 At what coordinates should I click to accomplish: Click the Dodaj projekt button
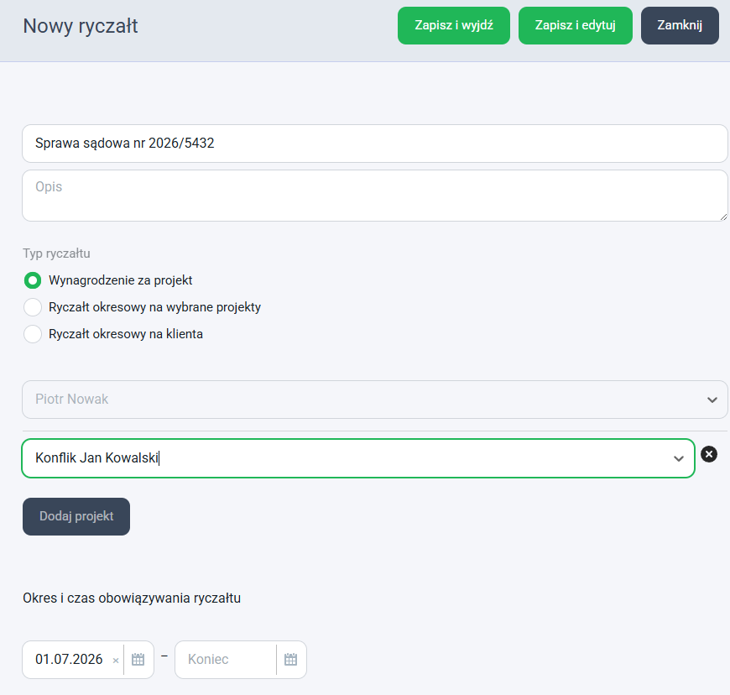tap(76, 516)
